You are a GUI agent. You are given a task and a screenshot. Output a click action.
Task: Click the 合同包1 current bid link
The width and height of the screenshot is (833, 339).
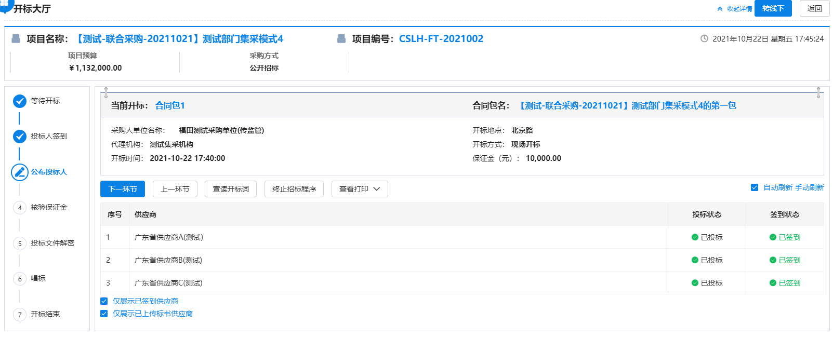click(170, 105)
